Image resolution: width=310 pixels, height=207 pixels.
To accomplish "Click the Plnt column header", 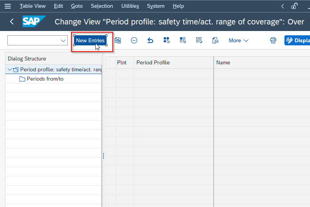I will pos(125,62).
